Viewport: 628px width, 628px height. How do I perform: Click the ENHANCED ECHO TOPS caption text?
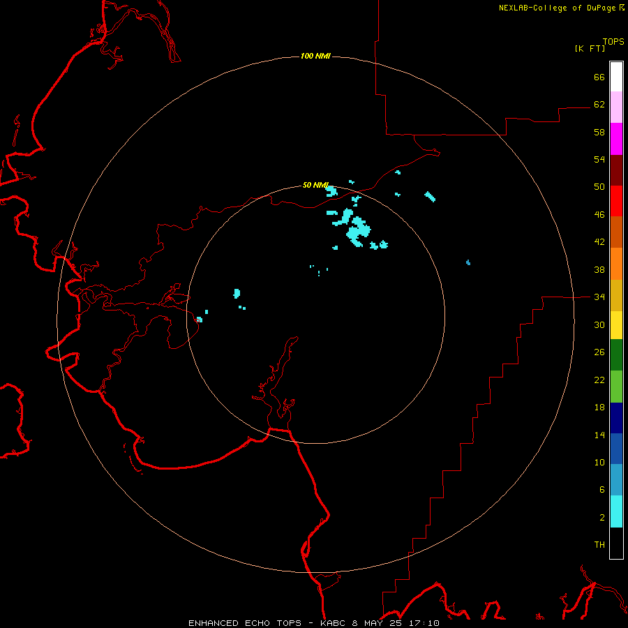245,623
